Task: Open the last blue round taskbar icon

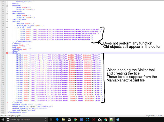Action: (x=118, y=119)
